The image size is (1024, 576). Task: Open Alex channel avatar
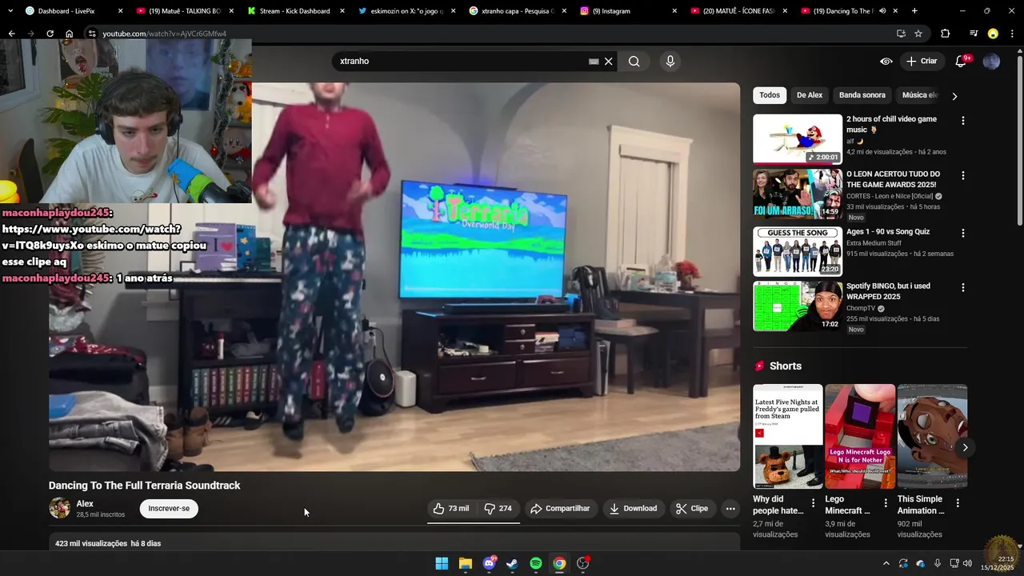coord(59,508)
